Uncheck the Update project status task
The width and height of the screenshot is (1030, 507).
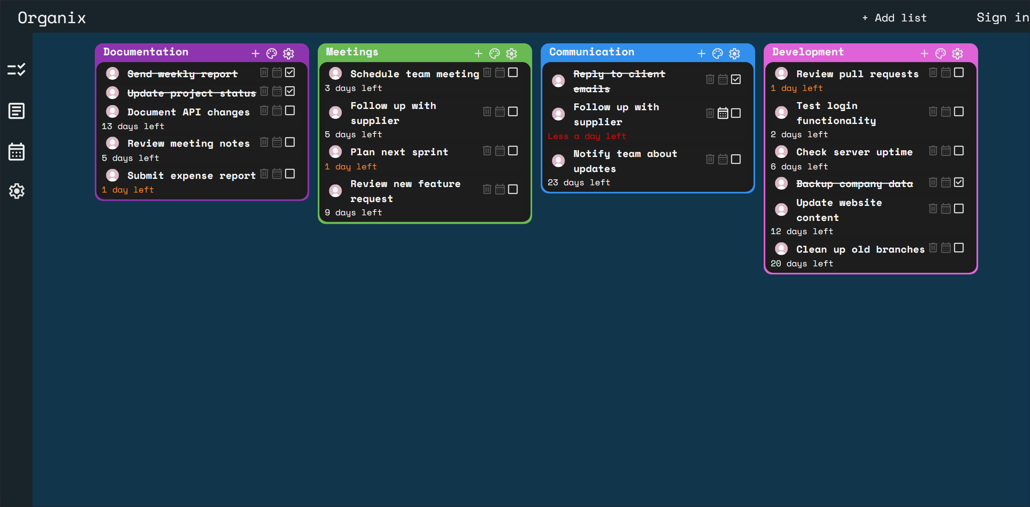click(x=290, y=91)
